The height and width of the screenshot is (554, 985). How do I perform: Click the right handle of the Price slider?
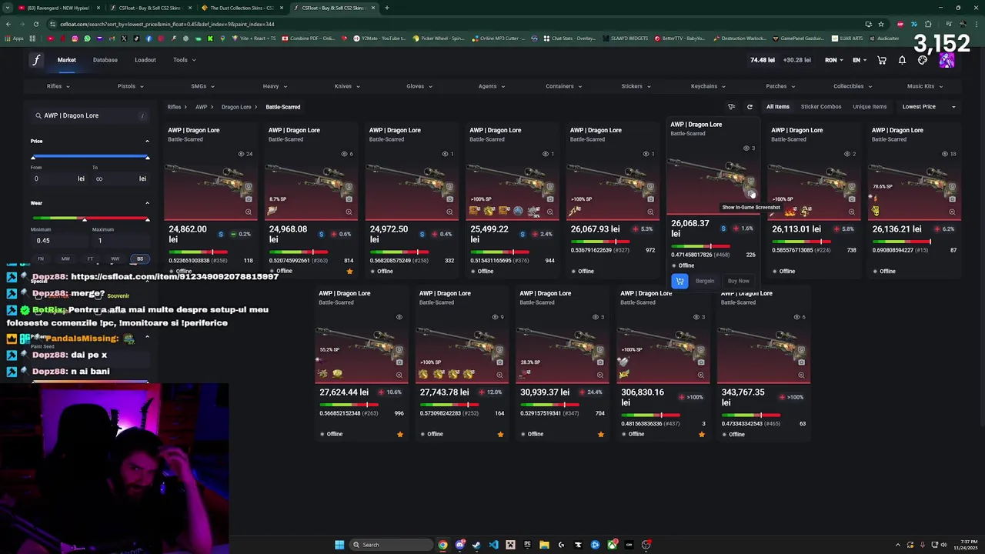(147, 157)
